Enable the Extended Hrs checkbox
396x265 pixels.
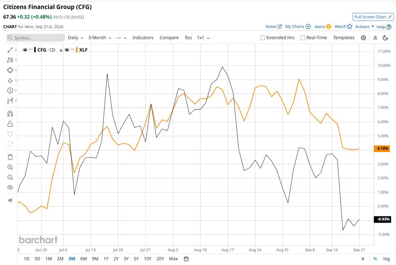click(262, 38)
